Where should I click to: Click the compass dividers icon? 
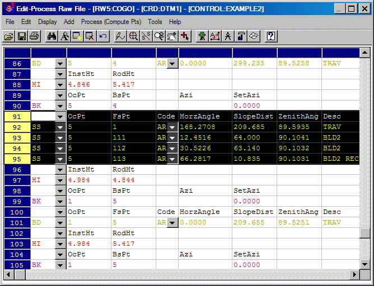point(228,36)
